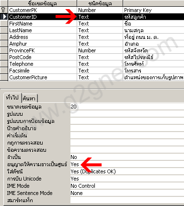Screen dimensions: 184x206
Task: Switch to the Lookup tab ค้นหา
Action: pyautogui.click(x=29, y=98)
